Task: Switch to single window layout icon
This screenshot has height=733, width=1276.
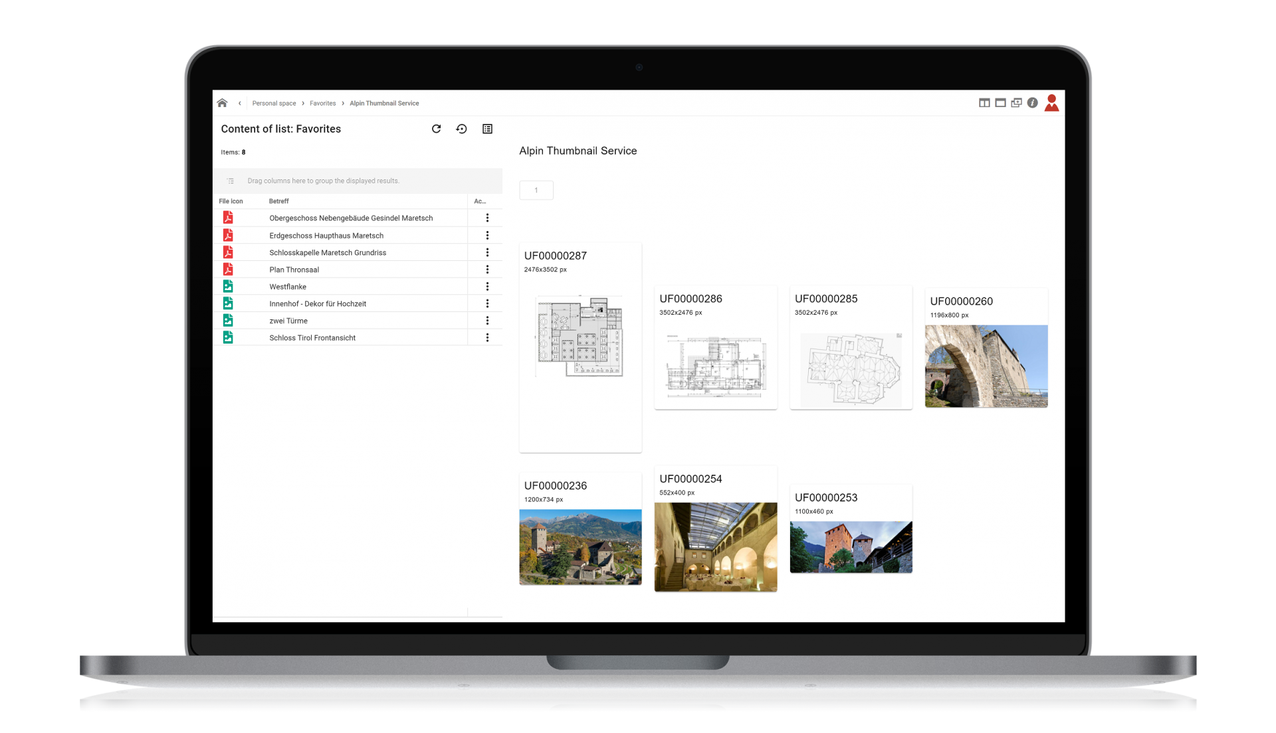Action: 1000,103
